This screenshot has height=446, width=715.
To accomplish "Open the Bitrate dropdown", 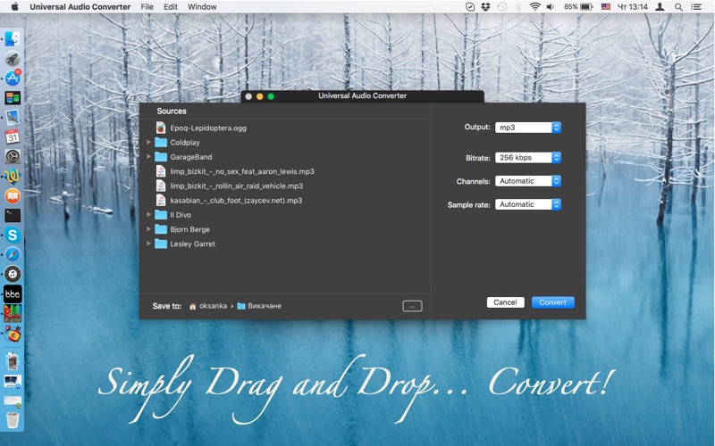I will (x=528, y=158).
